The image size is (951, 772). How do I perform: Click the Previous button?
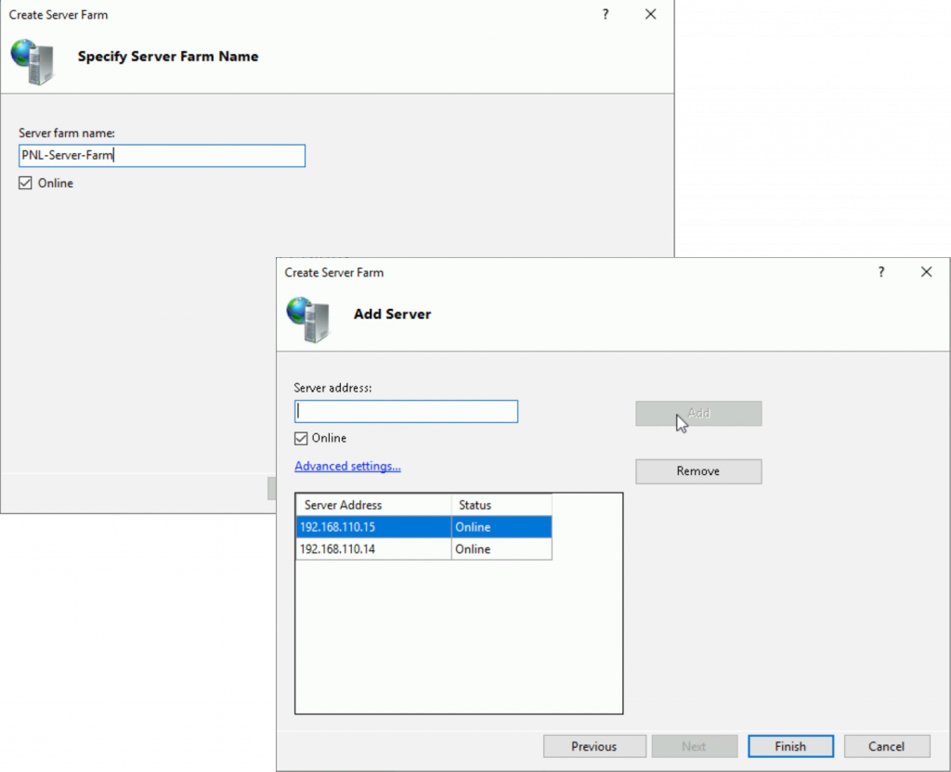(x=594, y=746)
